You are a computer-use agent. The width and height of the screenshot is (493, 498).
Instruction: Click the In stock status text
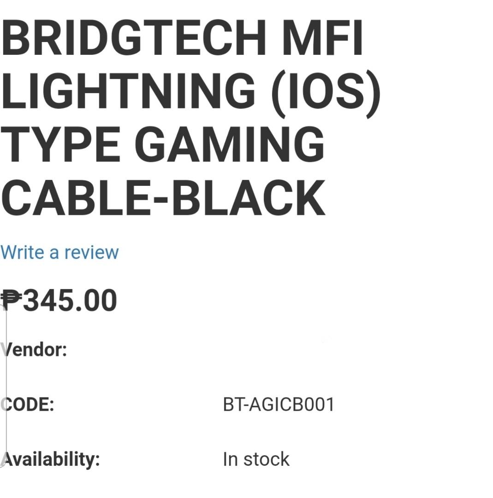click(255, 458)
